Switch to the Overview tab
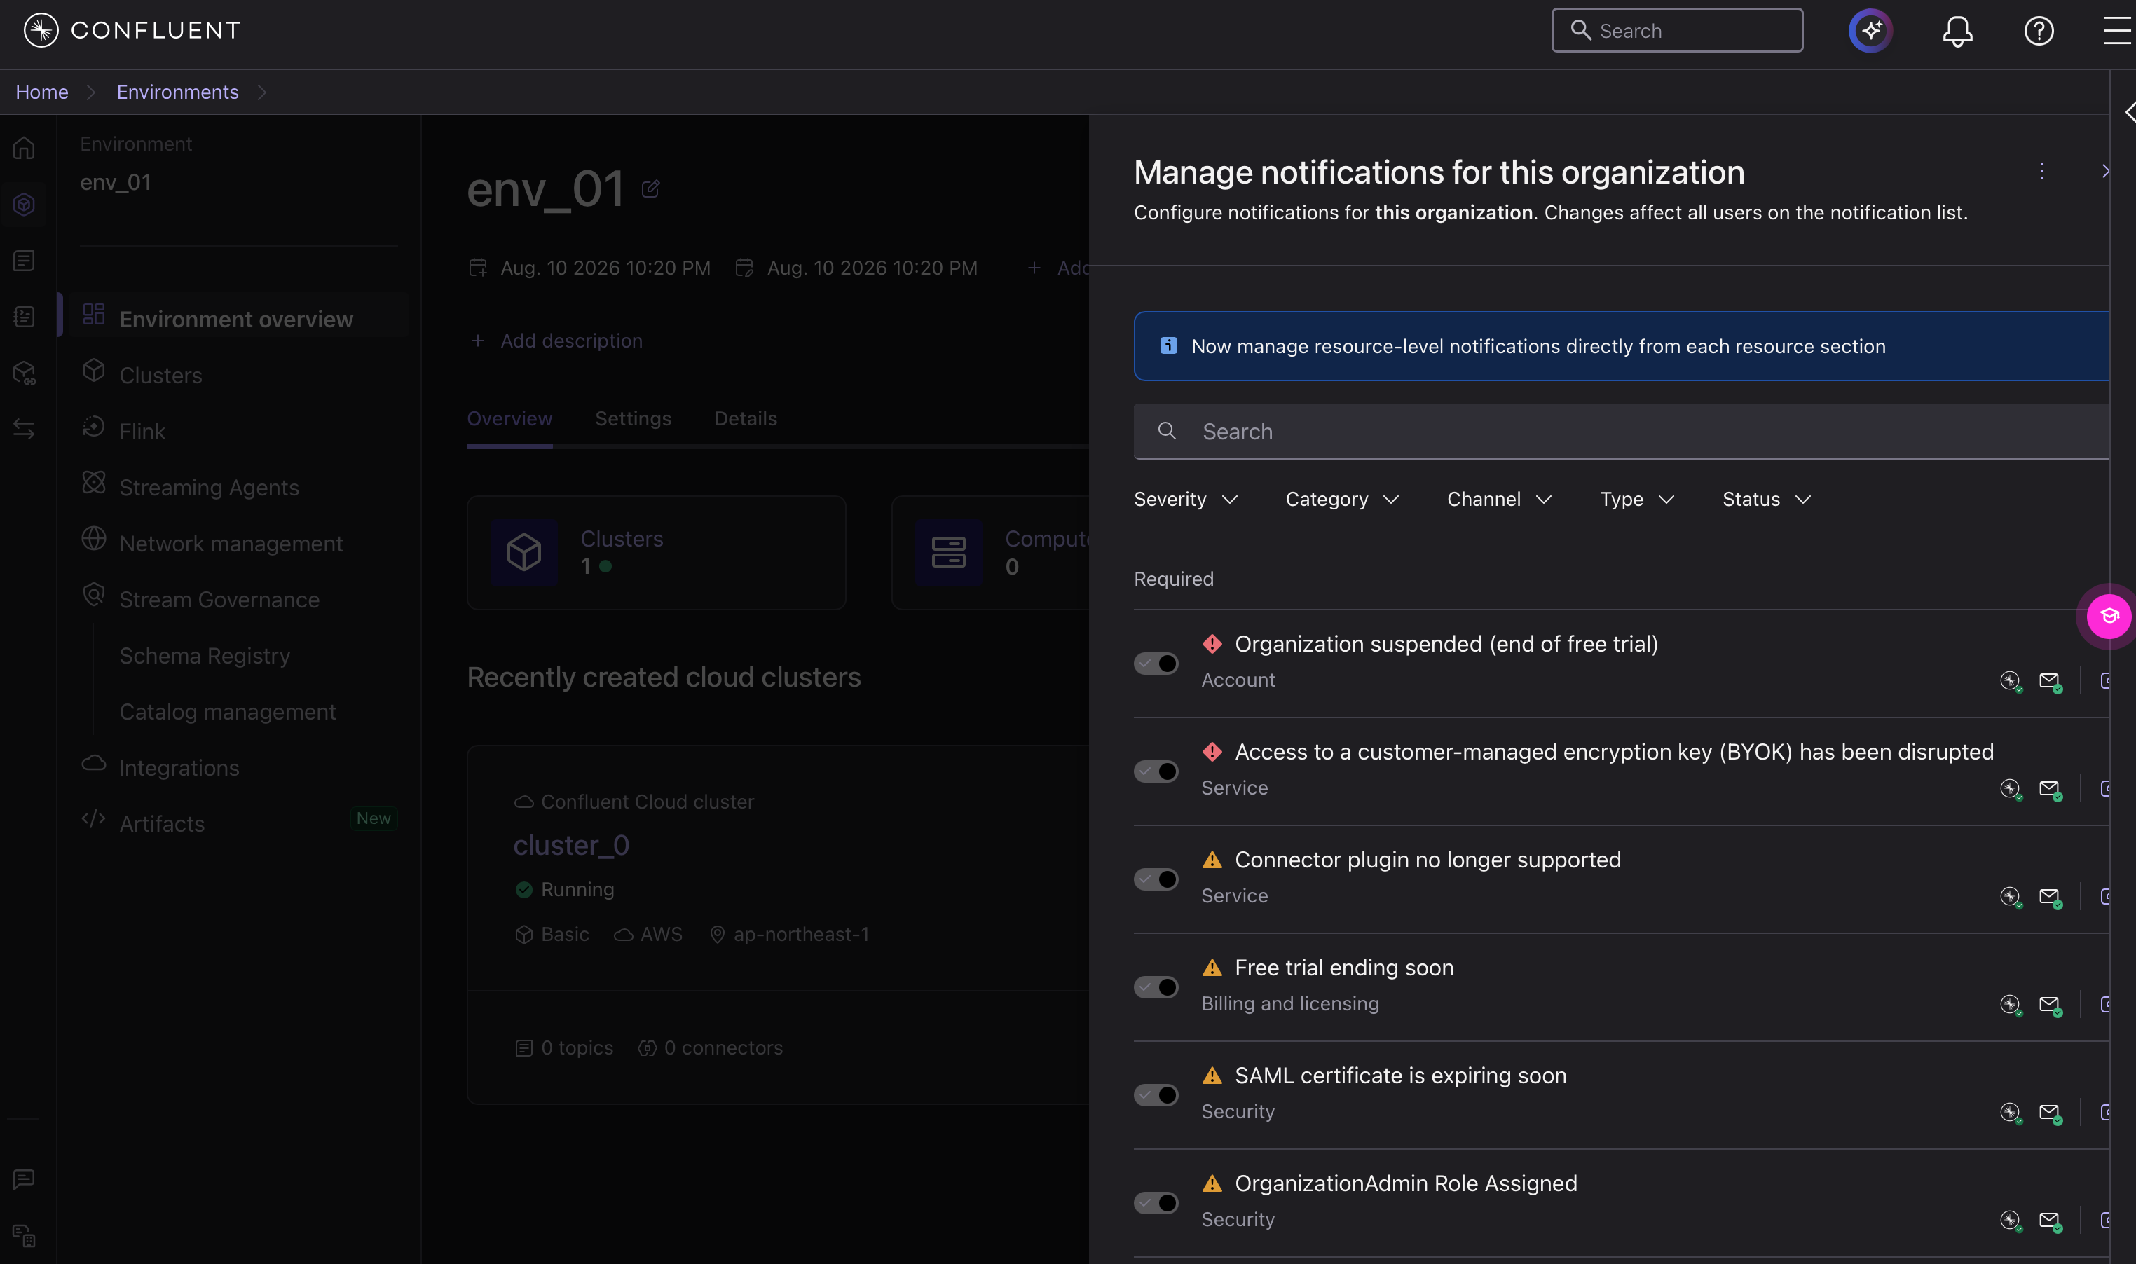This screenshot has width=2136, height=1264. tap(509, 418)
